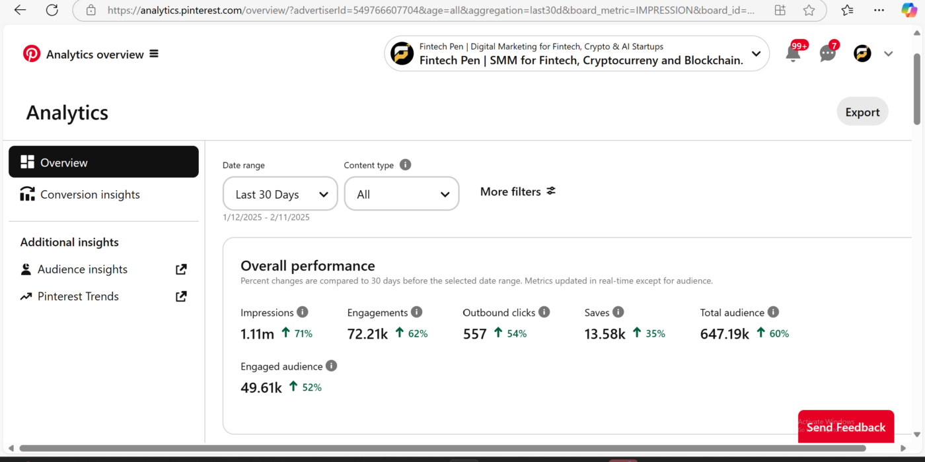The image size is (925, 462).
Task: Select Overview in the sidebar
Action: coord(104,162)
